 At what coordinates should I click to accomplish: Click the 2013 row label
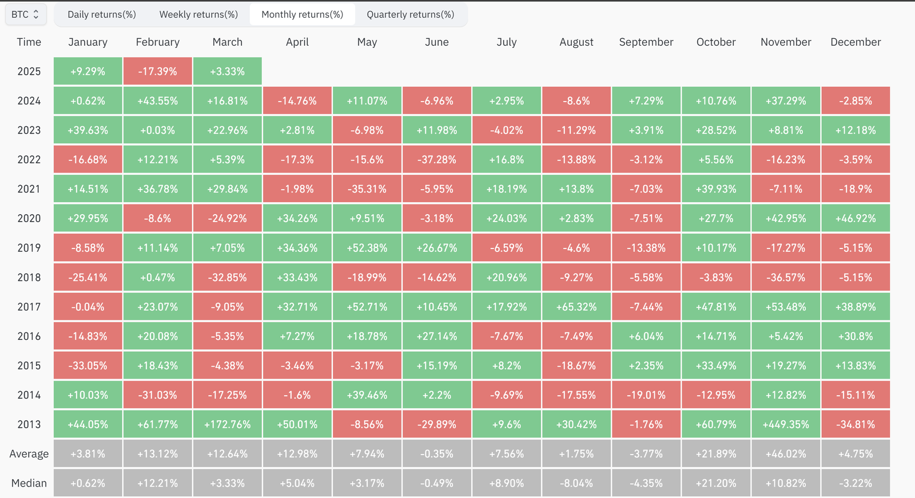[28, 424]
